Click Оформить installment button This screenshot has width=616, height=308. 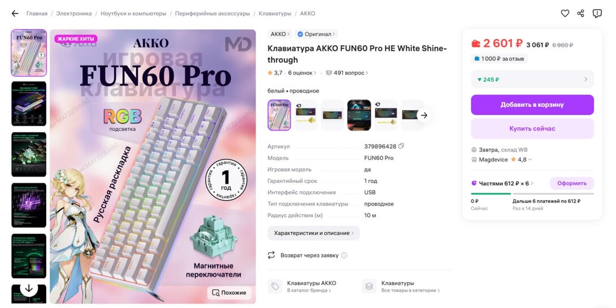[571, 184]
